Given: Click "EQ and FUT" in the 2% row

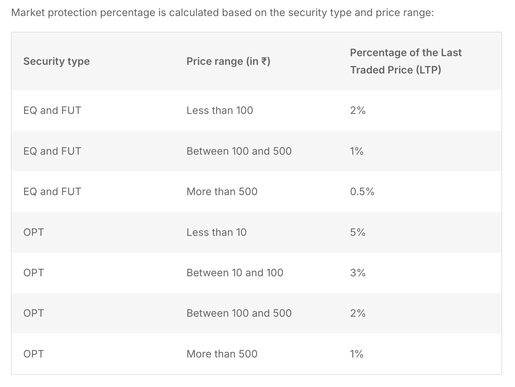Looking at the screenshot, I should [x=52, y=110].
